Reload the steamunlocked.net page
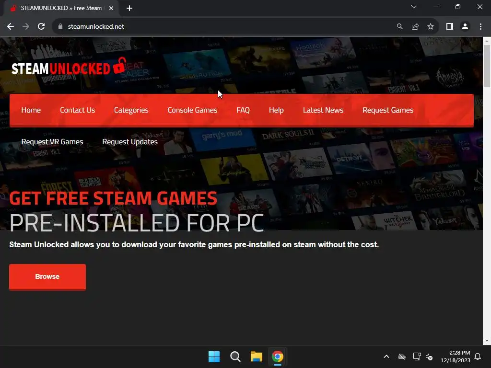This screenshot has height=368, width=491. 41,27
